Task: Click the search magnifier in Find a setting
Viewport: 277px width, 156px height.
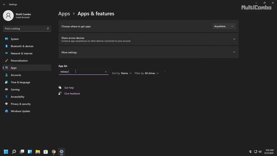Action: point(48,29)
